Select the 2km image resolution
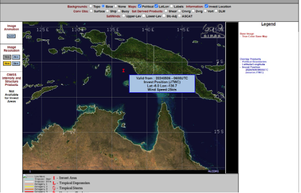301x193 pixels. 16,57
